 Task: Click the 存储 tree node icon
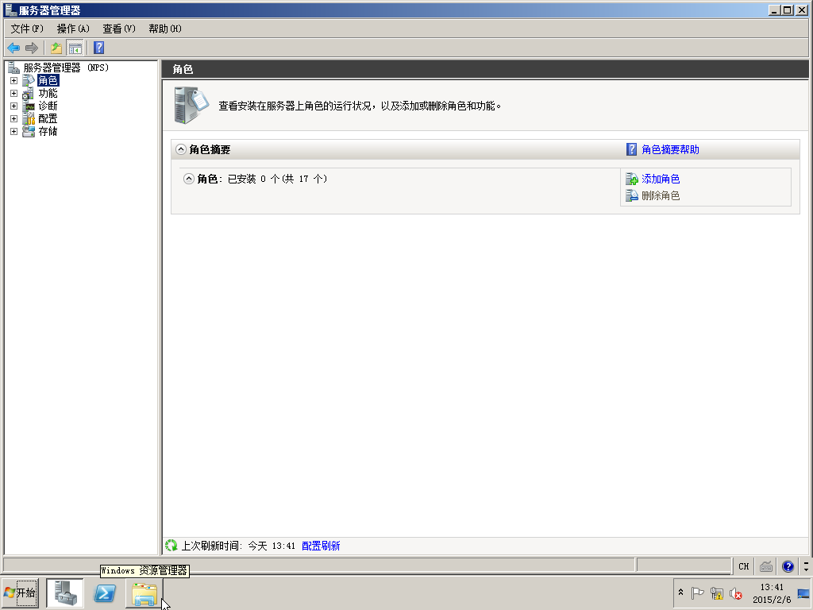(29, 131)
